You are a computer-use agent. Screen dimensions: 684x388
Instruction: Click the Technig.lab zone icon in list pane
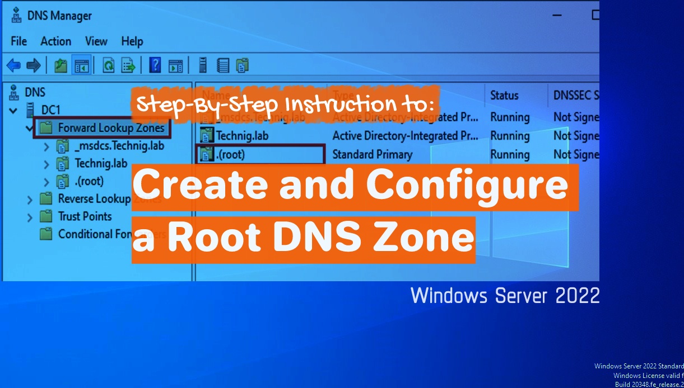[208, 135]
